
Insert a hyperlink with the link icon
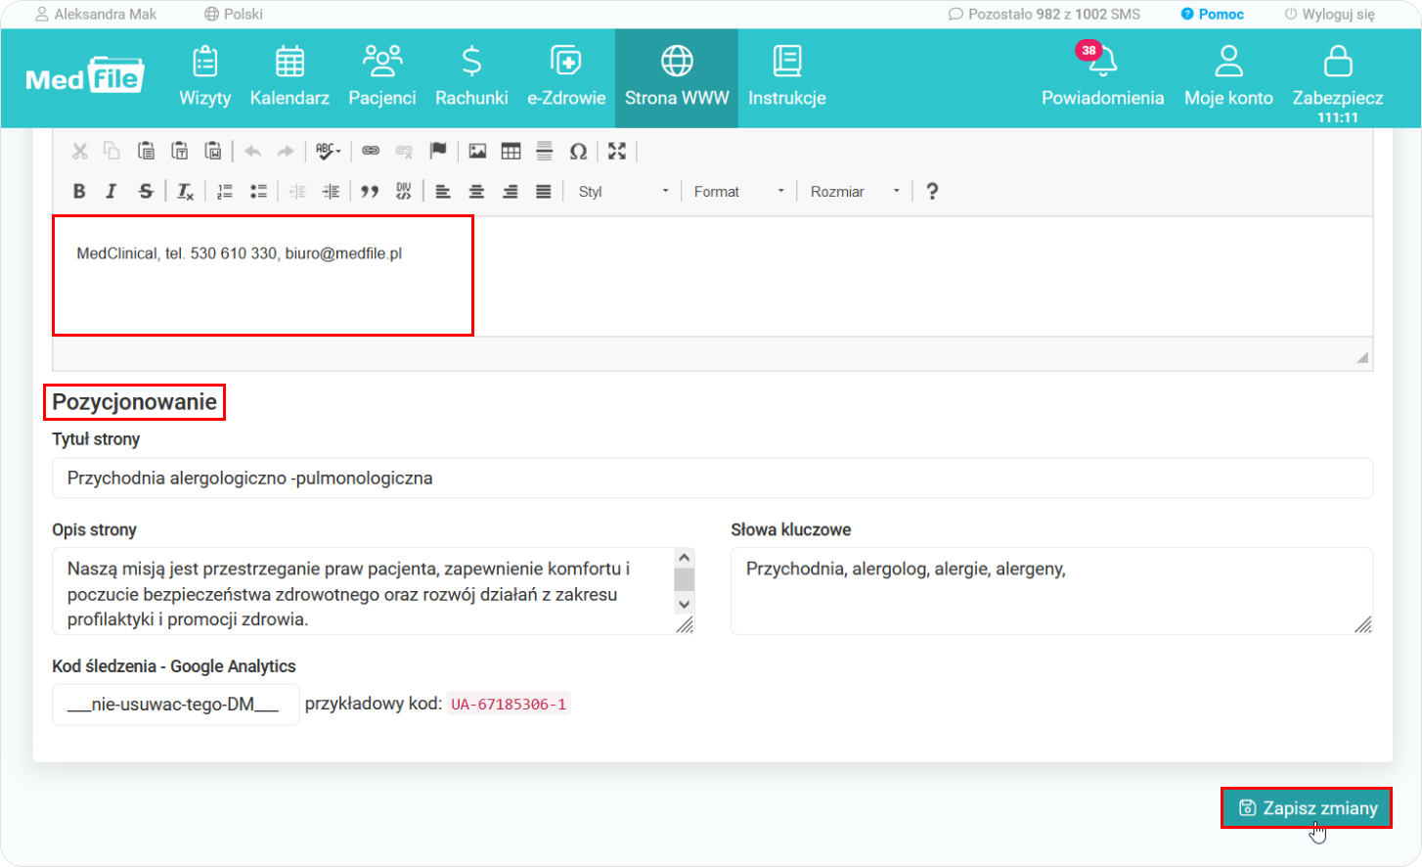pyautogui.click(x=371, y=151)
